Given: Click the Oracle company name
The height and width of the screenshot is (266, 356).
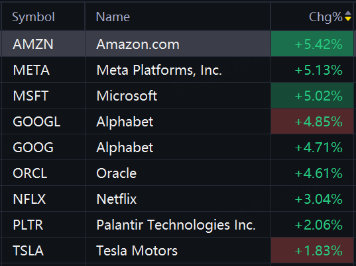Looking at the screenshot, I should [116, 173].
